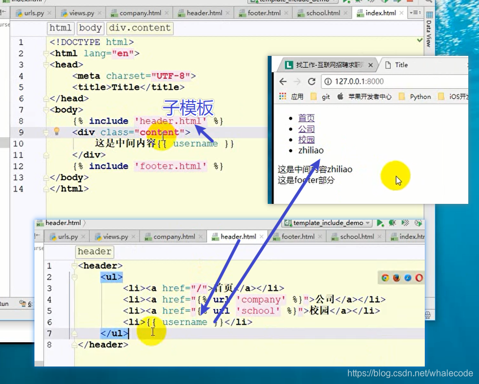Collapse the ul tag fold in header.html
Viewport: 479px width, 384px height.
coord(74,277)
